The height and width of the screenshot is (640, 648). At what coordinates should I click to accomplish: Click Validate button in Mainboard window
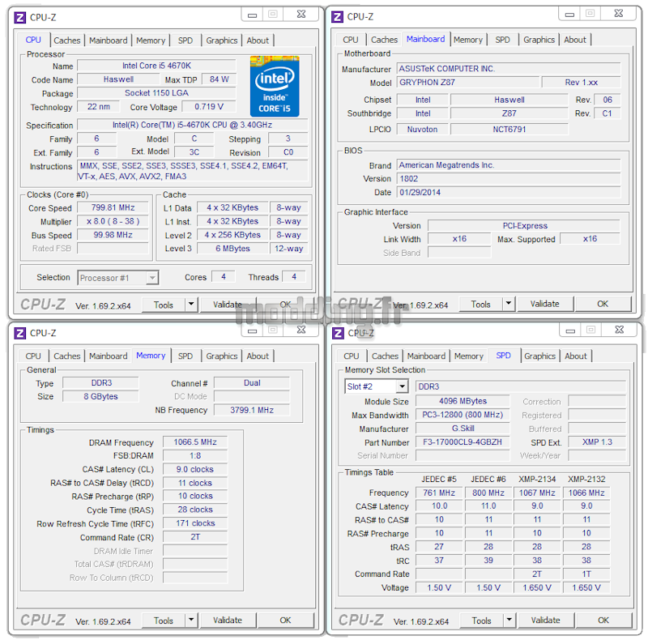click(545, 304)
